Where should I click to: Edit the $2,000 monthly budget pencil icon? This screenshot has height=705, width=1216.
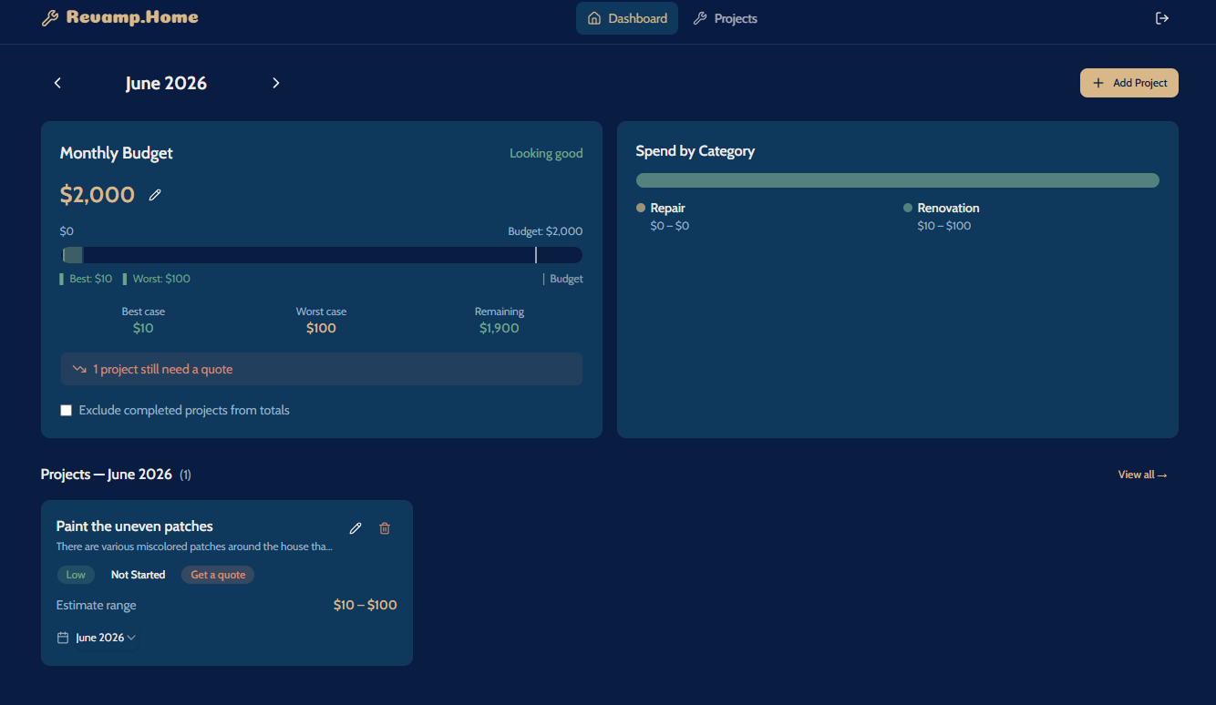(155, 195)
